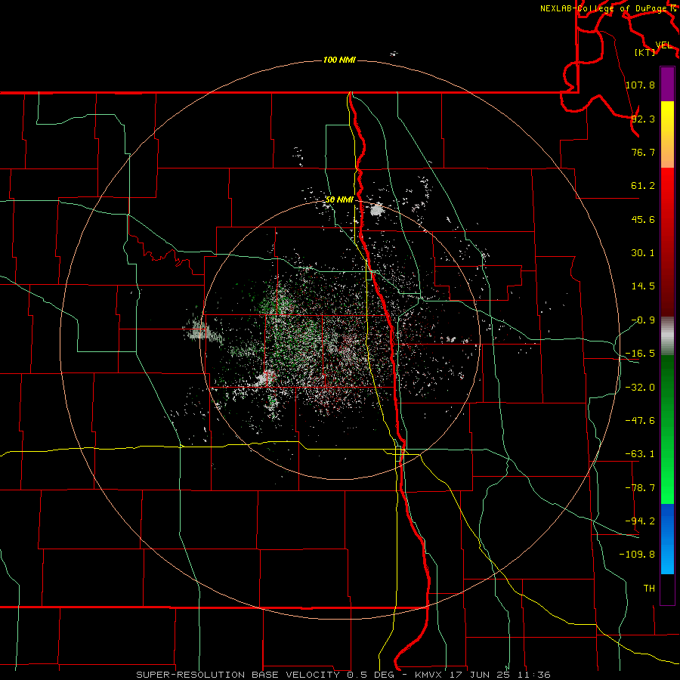Select the 14.5 scale value
Image resolution: width=680 pixels, height=680 pixels.
coord(643,286)
